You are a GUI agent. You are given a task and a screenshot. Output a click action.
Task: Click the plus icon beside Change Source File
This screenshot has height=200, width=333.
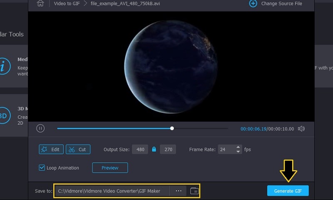pyautogui.click(x=253, y=4)
